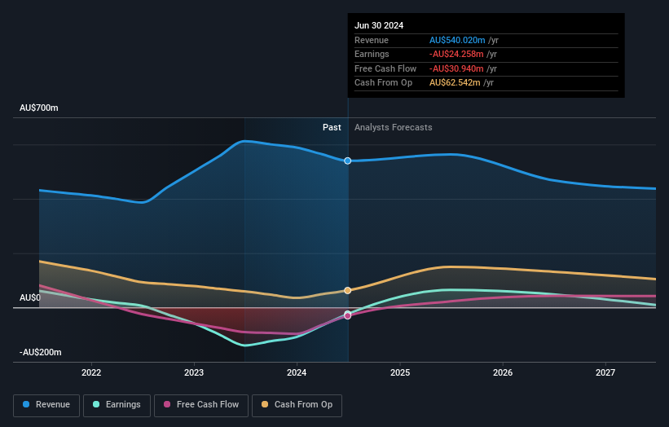This screenshot has width=669, height=427.
Task: Click the Revenue row label in tooltip
Action: point(372,40)
